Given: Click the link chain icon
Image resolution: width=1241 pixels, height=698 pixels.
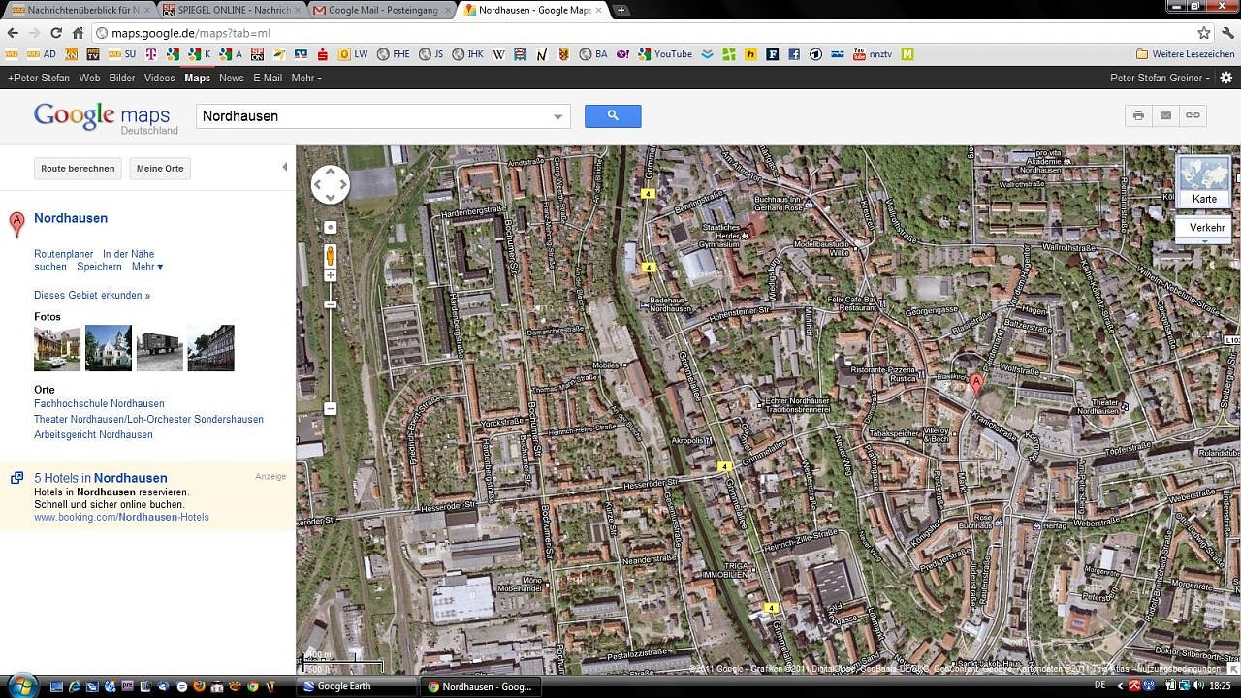Looking at the screenshot, I should (x=1193, y=116).
